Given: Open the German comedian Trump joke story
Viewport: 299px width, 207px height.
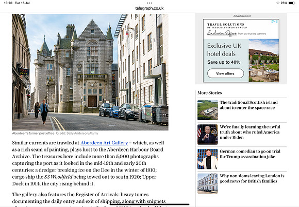Looking at the screenshot, I should pyautogui.click(x=250, y=154).
